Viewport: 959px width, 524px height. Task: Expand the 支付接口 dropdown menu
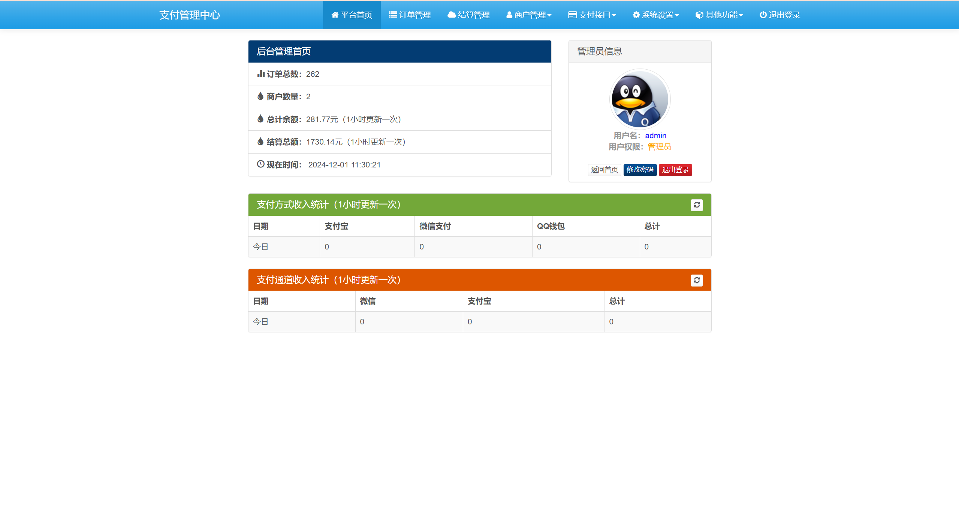tap(592, 15)
